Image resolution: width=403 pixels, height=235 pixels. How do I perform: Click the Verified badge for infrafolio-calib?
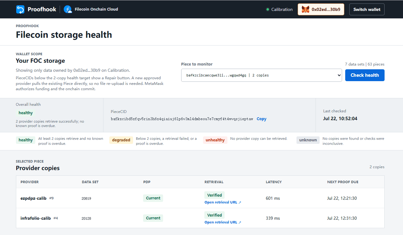[x=215, y=215]
